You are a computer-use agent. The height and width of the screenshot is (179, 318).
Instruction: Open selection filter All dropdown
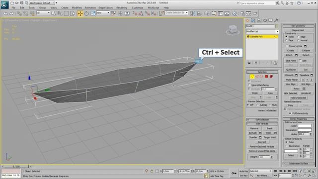[43, 13]
